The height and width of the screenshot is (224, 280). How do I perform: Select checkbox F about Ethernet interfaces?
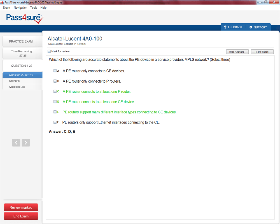click(x=55, y=122)
